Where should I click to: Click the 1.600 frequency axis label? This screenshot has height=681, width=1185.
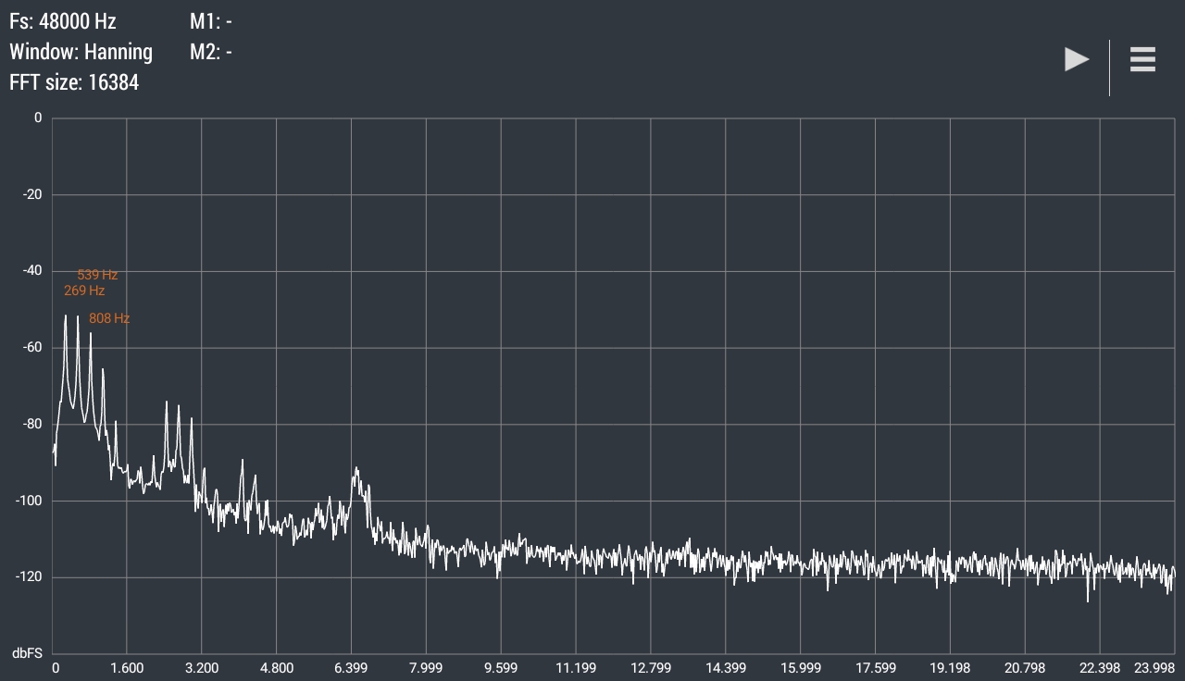pos(127,668)
